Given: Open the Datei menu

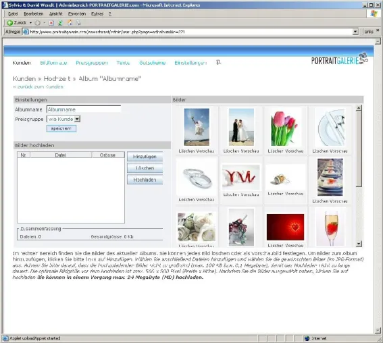Looking at the screenshot, I should click(x=13, y=14).
